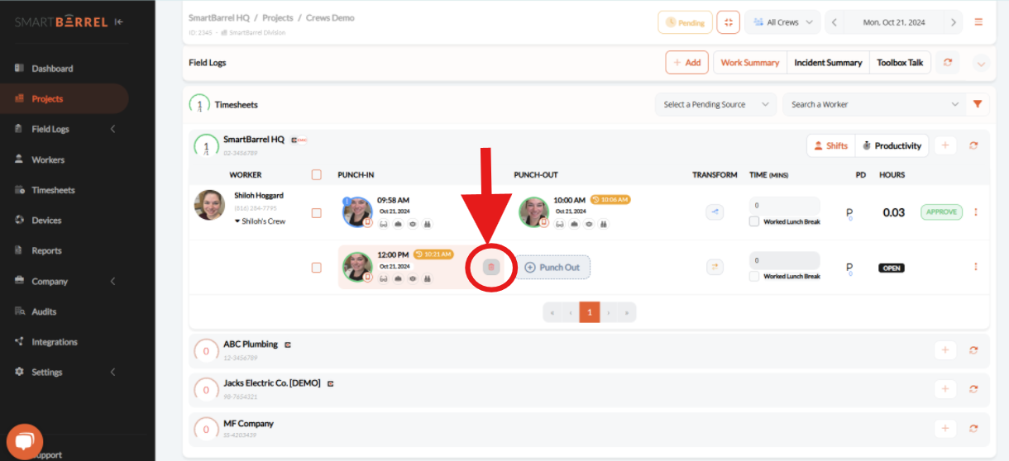Tick the checkbox for the 12:00 PM punch row

tap(316, 268)
